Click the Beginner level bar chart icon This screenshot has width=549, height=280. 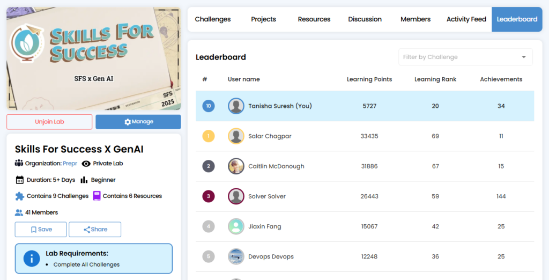tap(84, 180)
